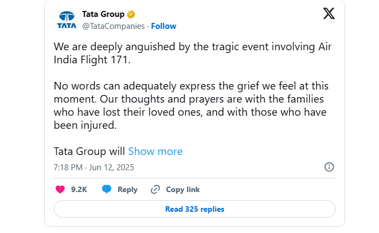Click the 'India Flight 171.' text line
379x233 pixels.
coord(92,59)
